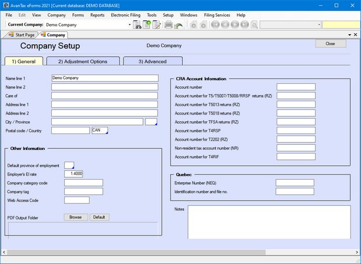The width and height of the screenshot is (361, 264).
Task: Click the Enterprise Number (NEQ) field
Action: pos(295,183)
